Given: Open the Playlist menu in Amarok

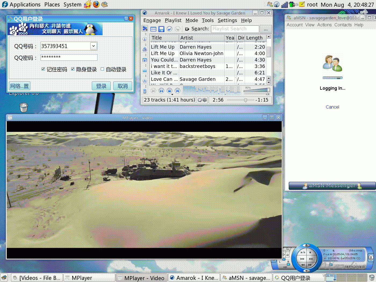Looking at the screenshot, I should click(x=173, y=20).
